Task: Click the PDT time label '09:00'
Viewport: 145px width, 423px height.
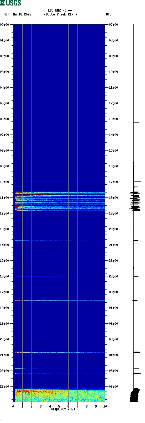Action: tap(5, 166)
